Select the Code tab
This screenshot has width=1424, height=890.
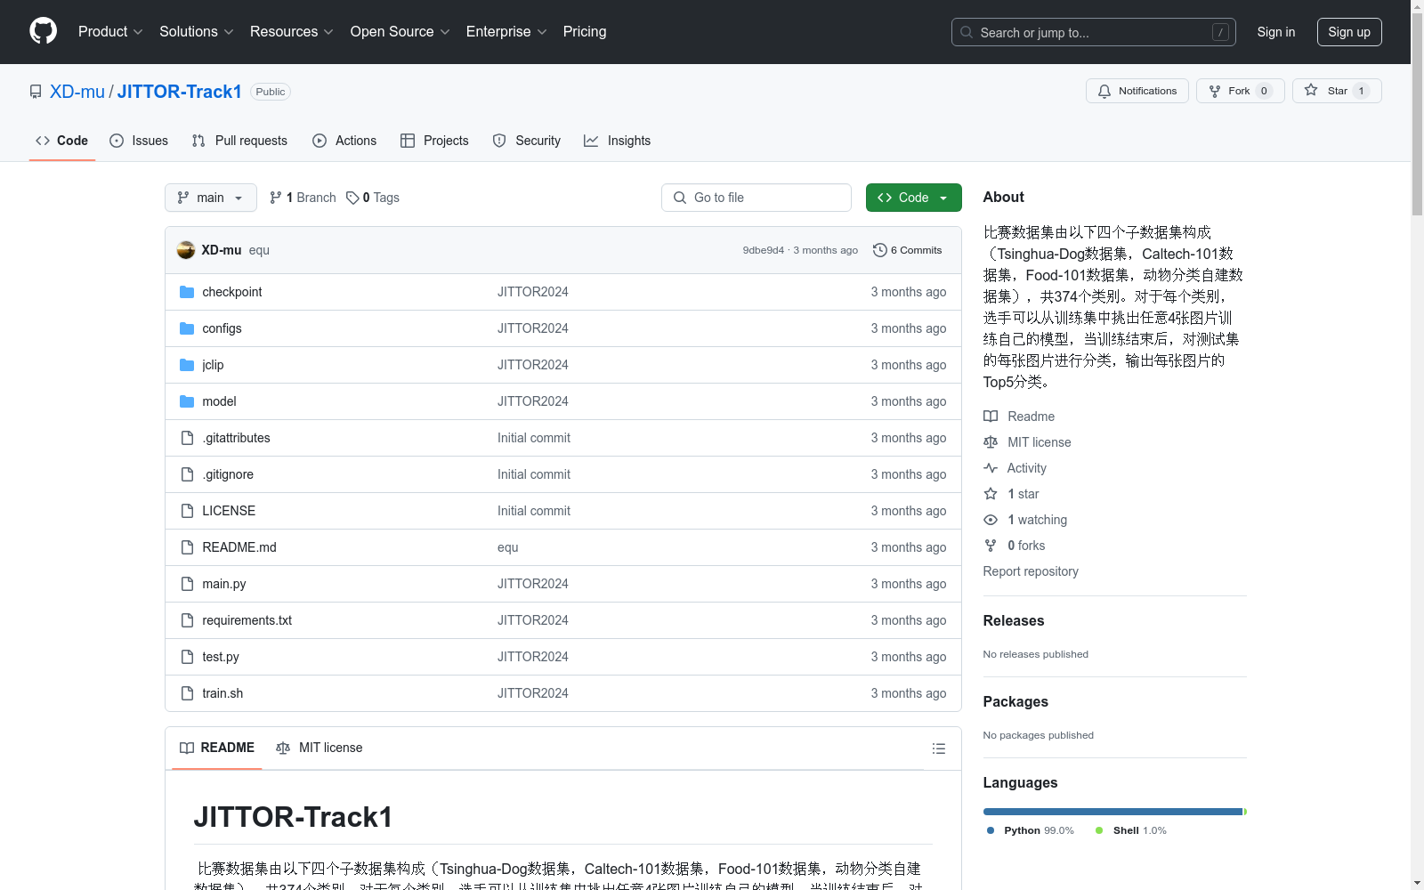click(x=62, y=141)
